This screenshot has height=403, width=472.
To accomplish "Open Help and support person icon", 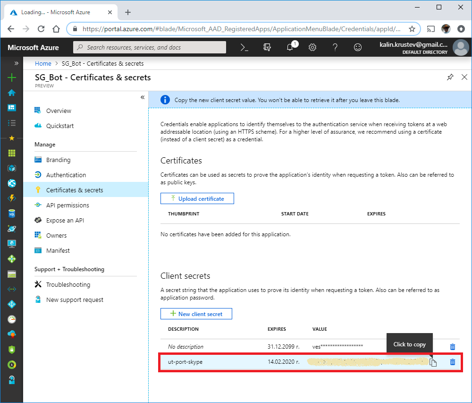I will (12, 380).
